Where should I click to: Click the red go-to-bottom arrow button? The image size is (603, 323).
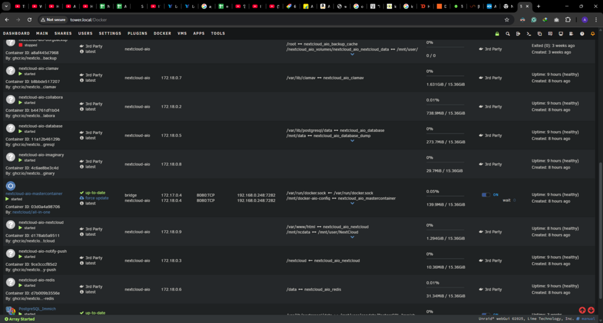click(x=591, y=310)
